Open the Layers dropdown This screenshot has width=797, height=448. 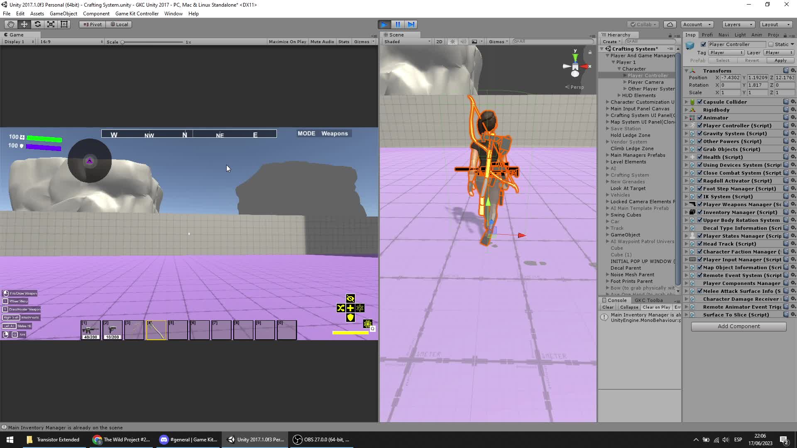(x=738, y=24)
